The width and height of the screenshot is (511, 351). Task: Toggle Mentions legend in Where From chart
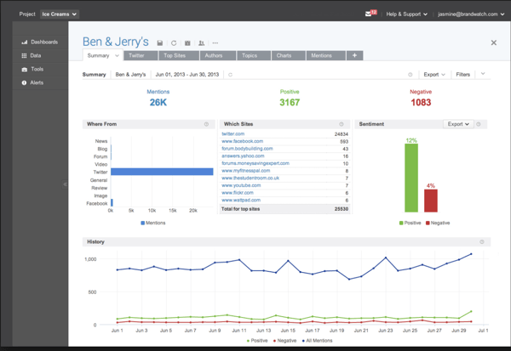point(152,223)
